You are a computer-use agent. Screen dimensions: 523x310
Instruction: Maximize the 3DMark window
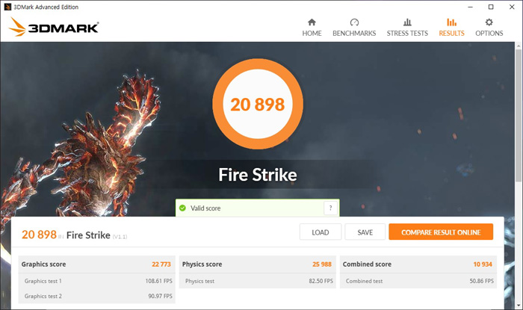coord(491,7)
